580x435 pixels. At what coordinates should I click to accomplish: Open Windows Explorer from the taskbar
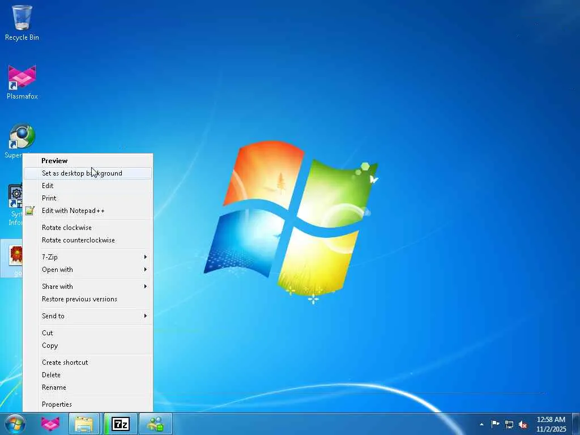click(x=84, y=424)
